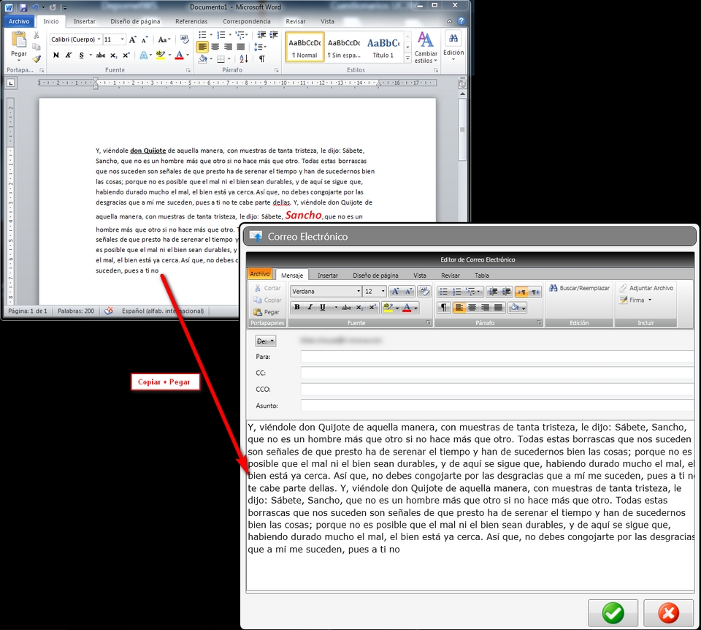Select the Título 1 style in Word
The image size is (701, 630).
pyautogui.click(x=383, y=47)
